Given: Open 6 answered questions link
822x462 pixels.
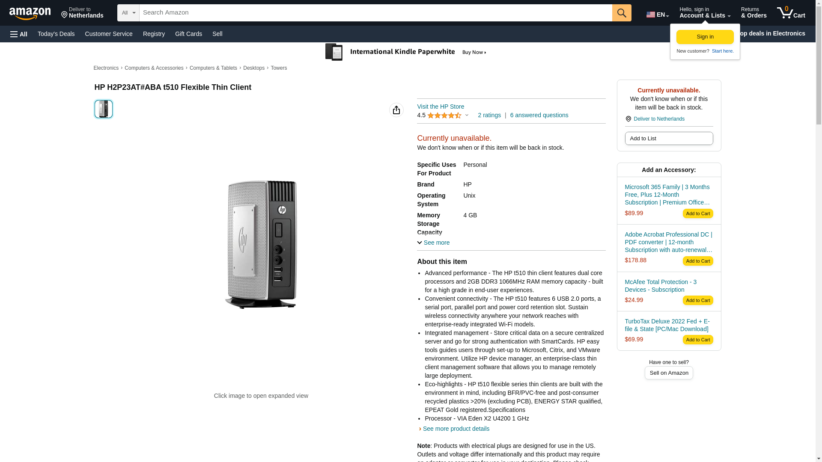Looking at the screenshot, I should pyautogui.click(x=539, y=115).
